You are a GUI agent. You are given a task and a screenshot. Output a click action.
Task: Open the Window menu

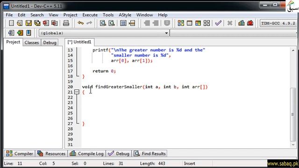144,15
